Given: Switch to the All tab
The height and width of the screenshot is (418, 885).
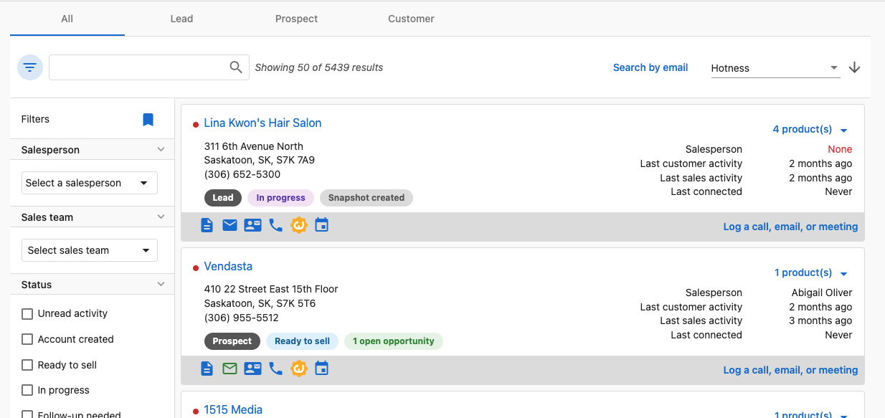Looking at the screenshot, I should click(67, 19).
